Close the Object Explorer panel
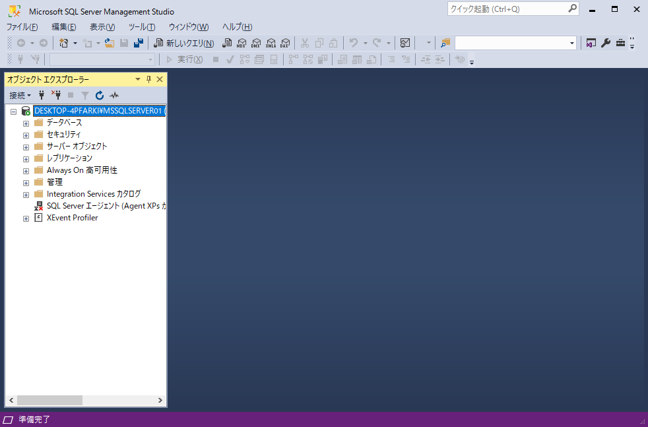Screen dimensions: 648x427 [160, 79]
